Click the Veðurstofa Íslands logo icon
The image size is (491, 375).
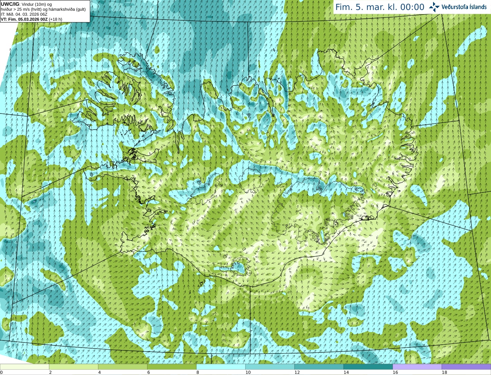pyautogui.click(x=434, y=7)
